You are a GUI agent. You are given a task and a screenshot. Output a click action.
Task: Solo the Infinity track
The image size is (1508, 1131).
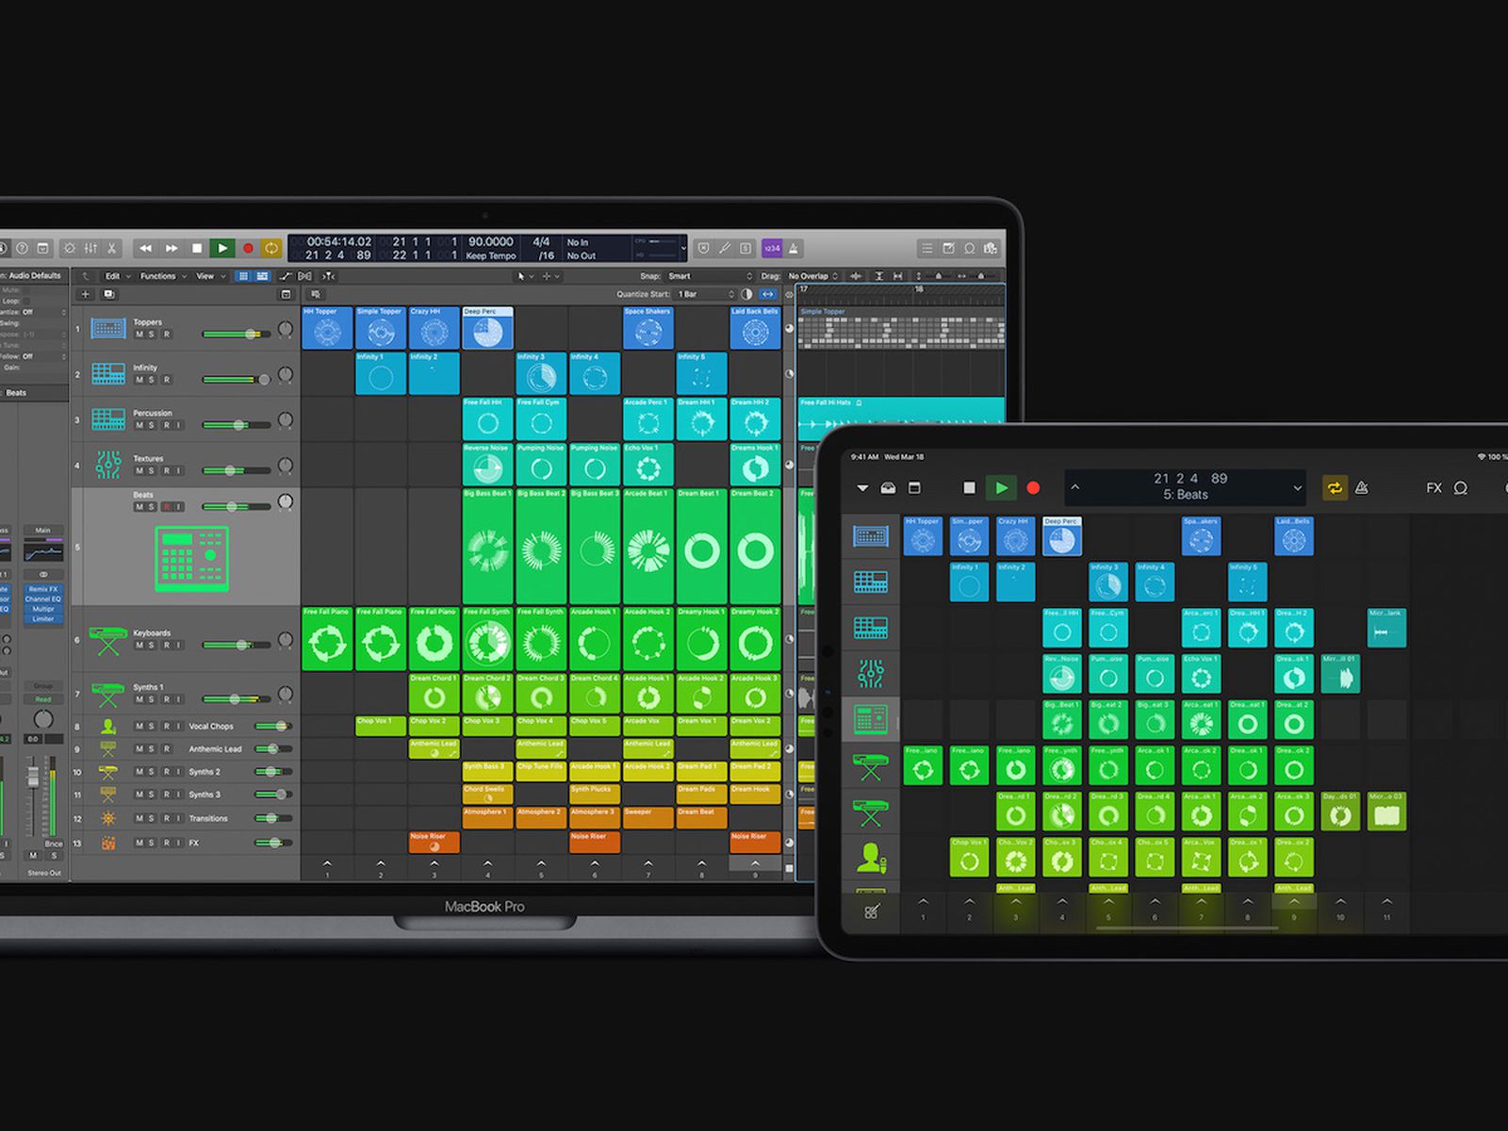[152, 380]
